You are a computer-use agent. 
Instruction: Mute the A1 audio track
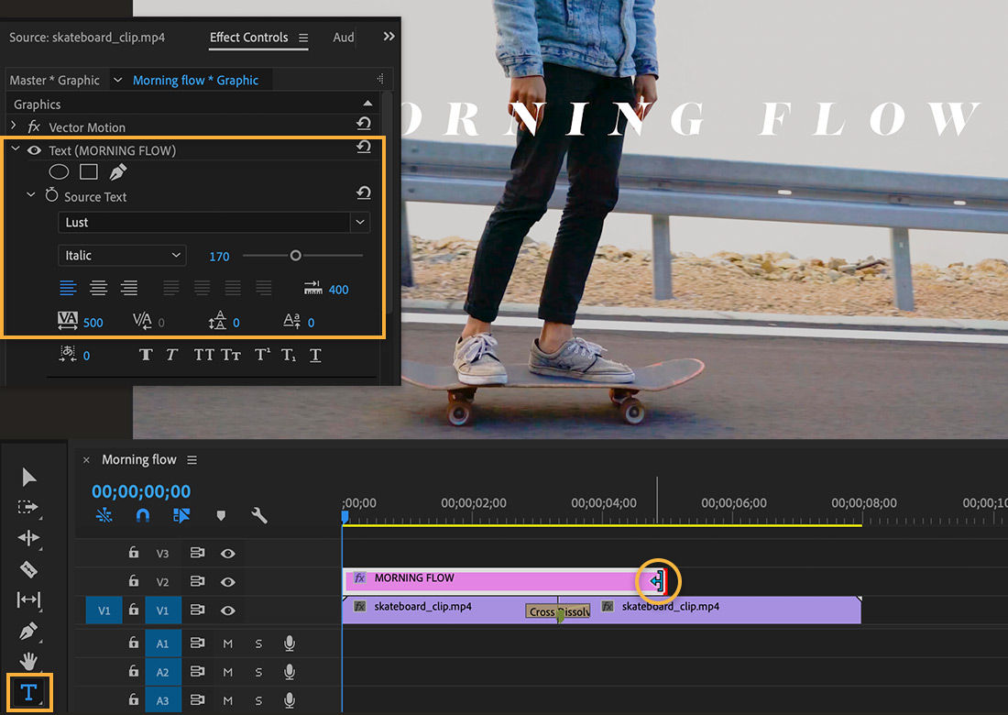[227, 643]
